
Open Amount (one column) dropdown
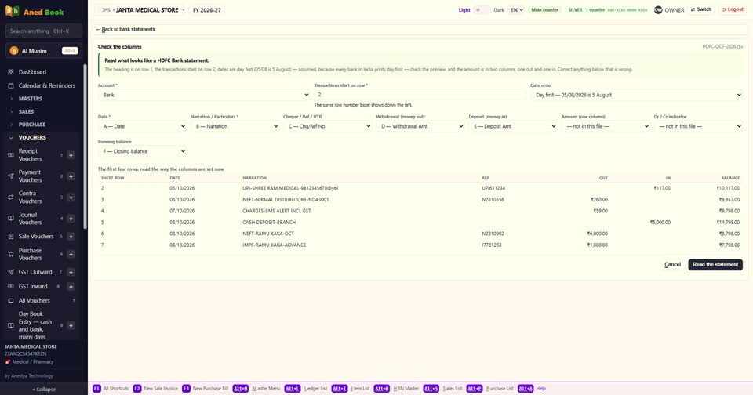click(606, 126)
